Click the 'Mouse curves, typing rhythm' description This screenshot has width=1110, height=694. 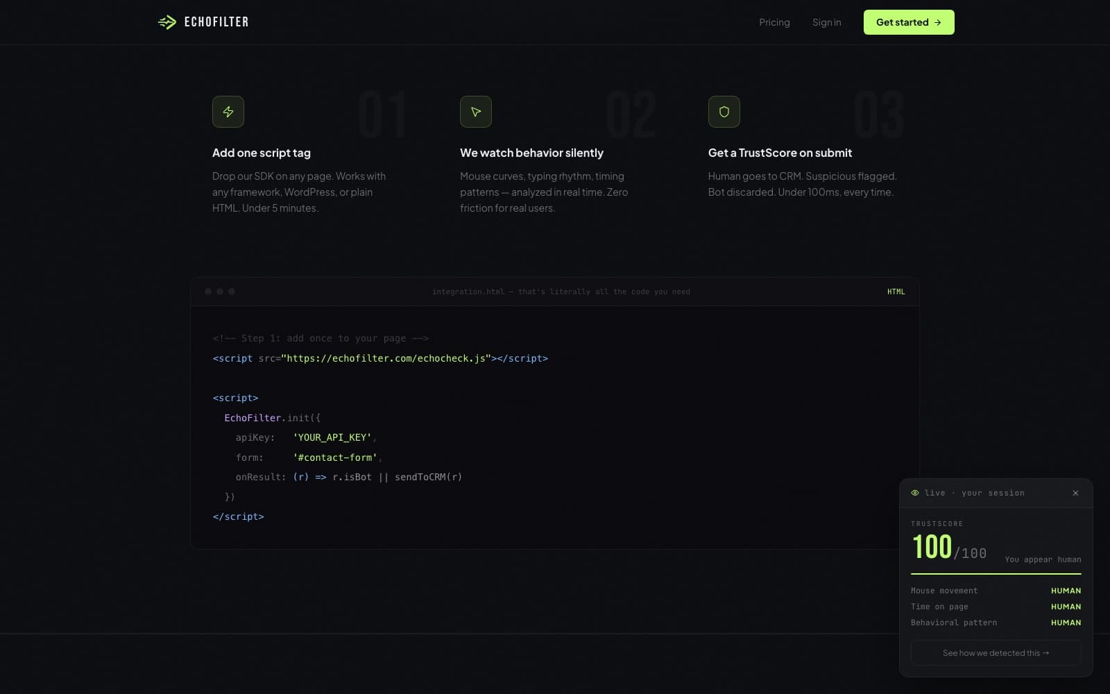544,192
